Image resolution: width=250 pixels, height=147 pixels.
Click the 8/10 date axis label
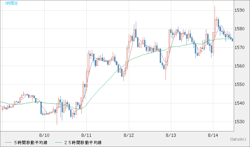click(44, 136)
